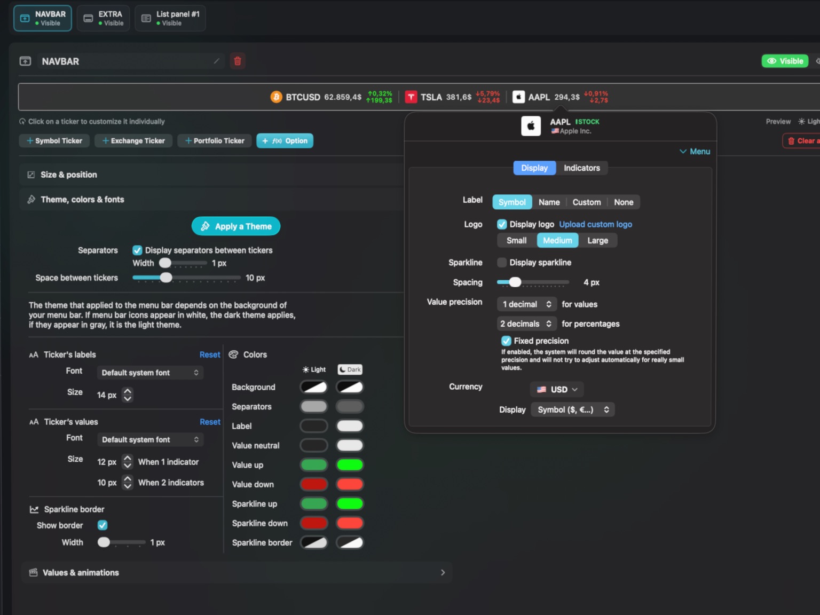Click the large Apple logo in the popover header
Screen dimensions: 820x615
pyautogui.click(x=531, y=126)
